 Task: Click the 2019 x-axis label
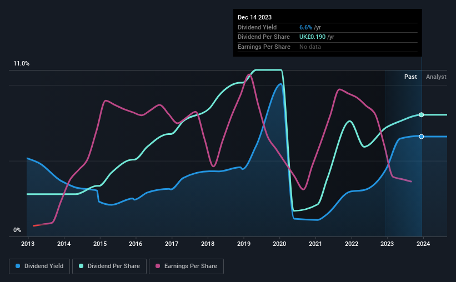[x=244, y=244]
